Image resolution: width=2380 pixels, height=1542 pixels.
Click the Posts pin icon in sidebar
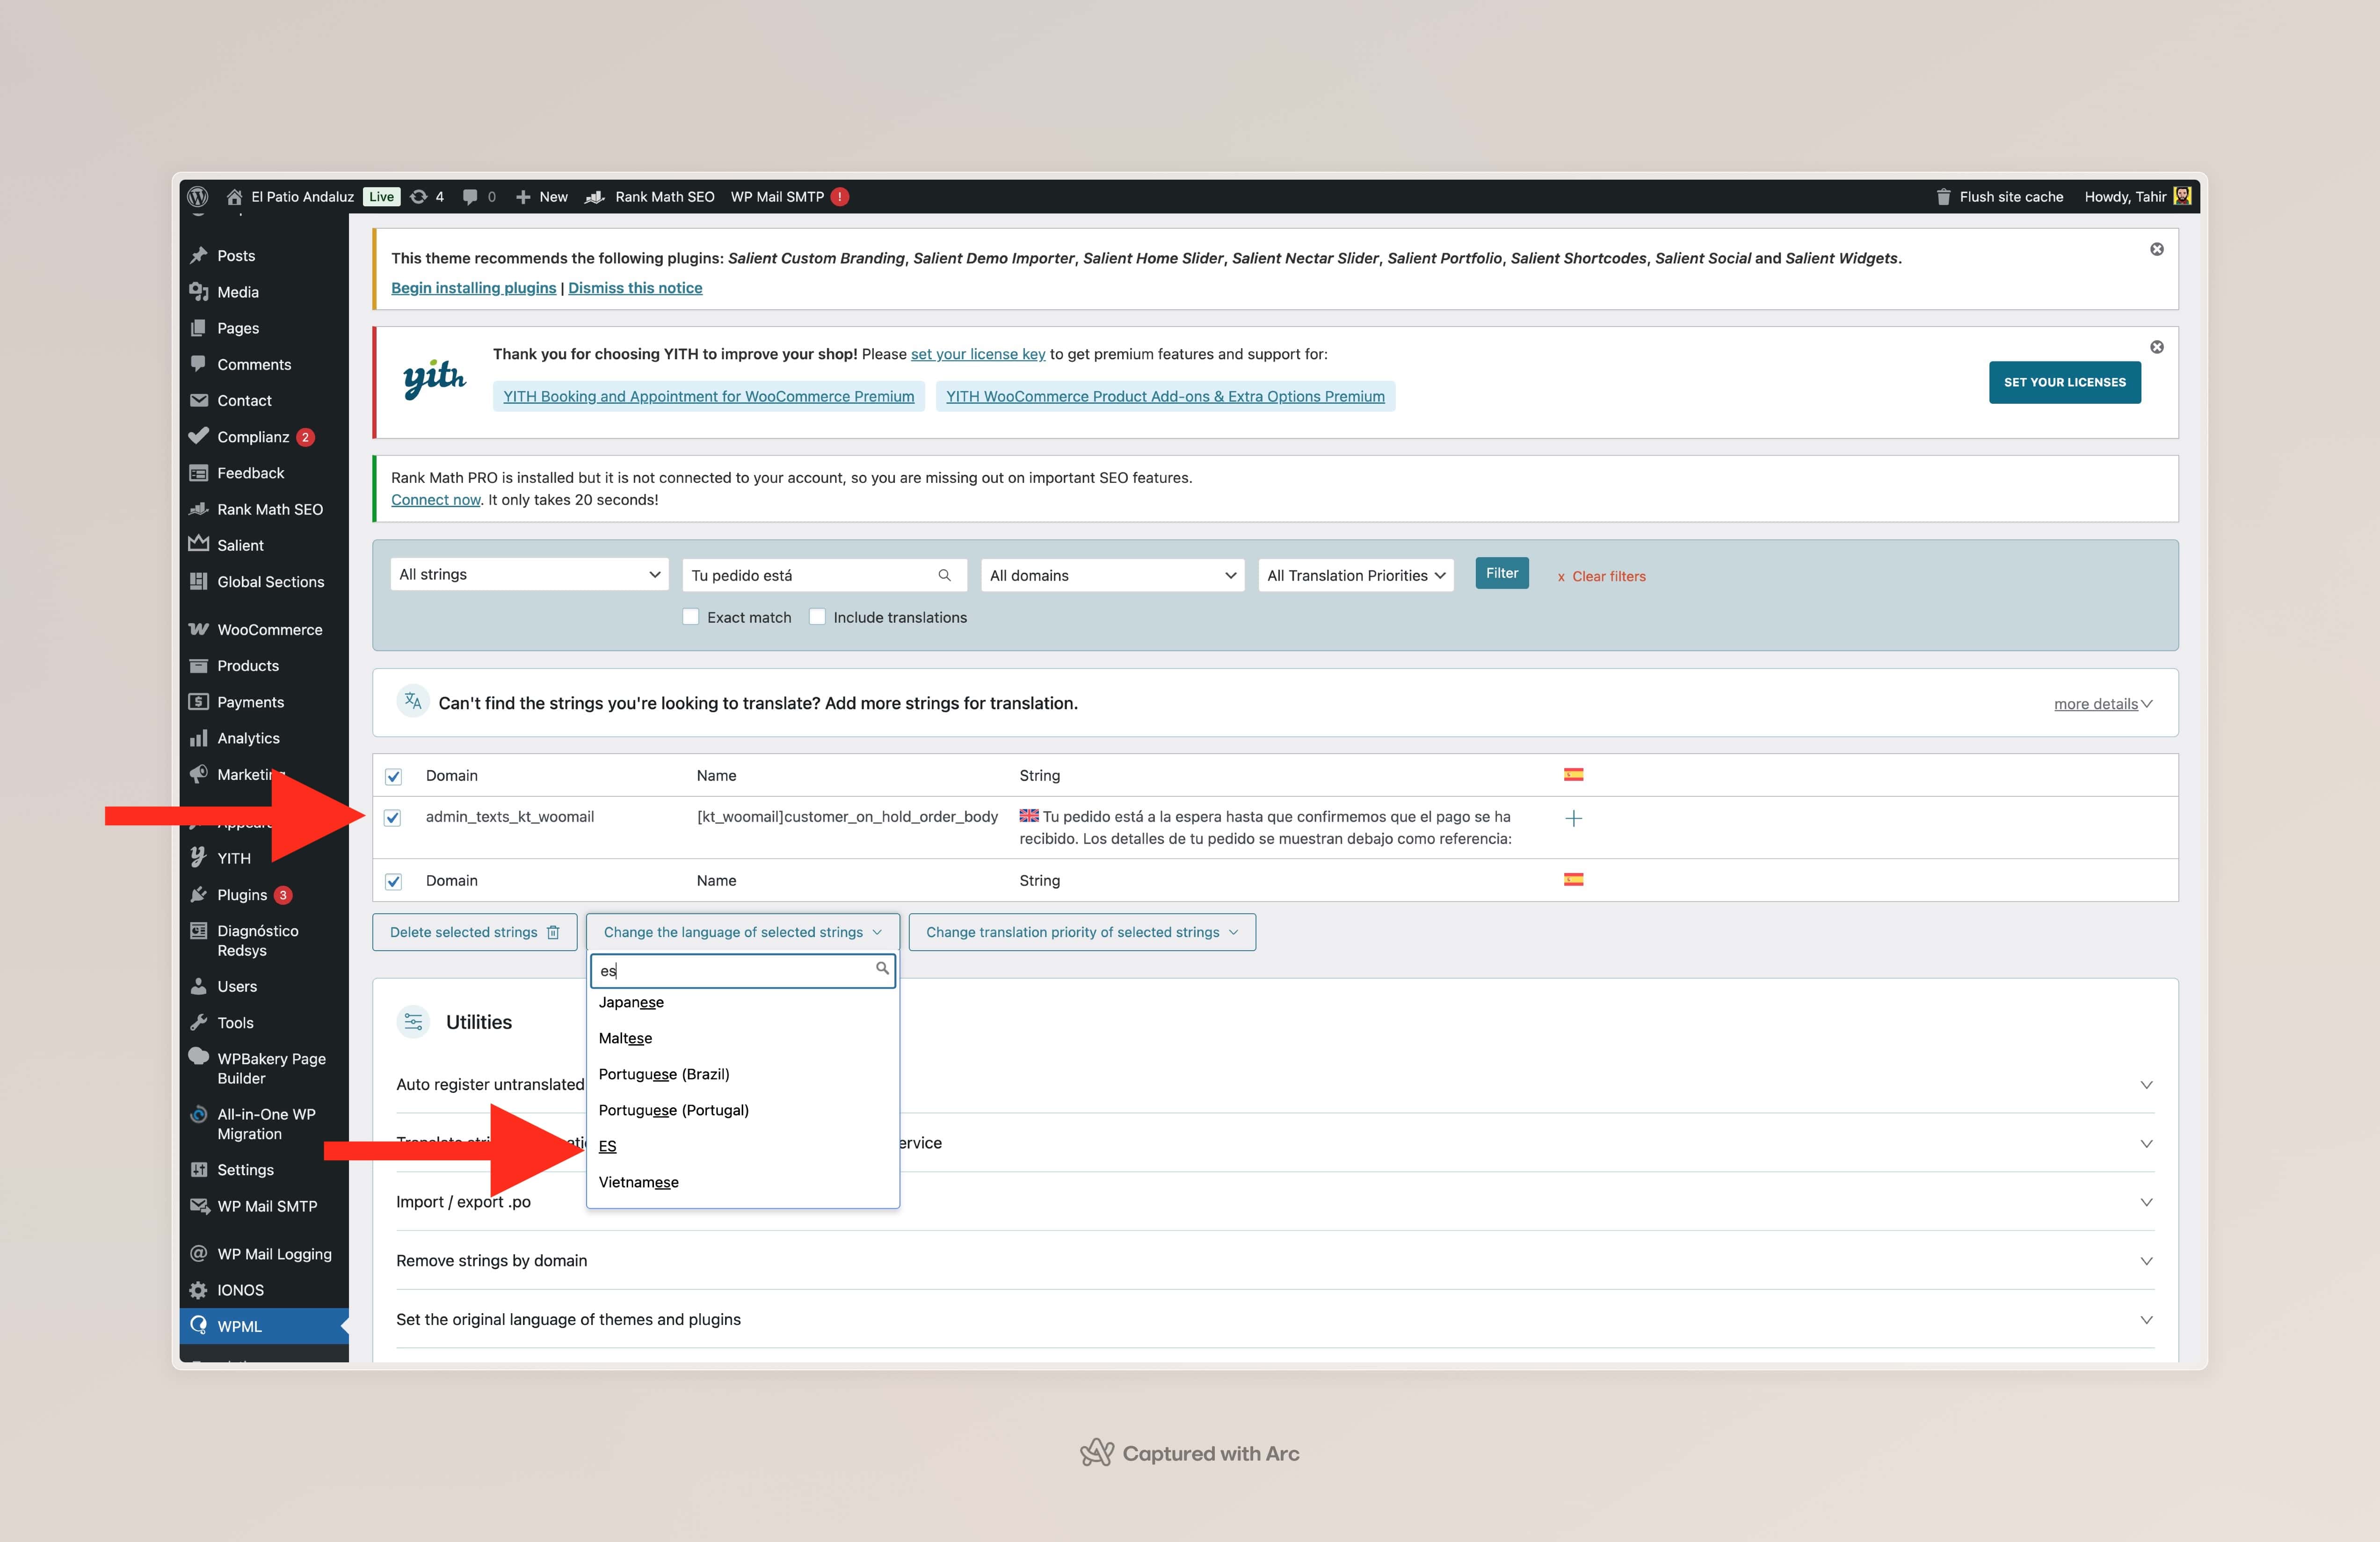tap(199, 255)
